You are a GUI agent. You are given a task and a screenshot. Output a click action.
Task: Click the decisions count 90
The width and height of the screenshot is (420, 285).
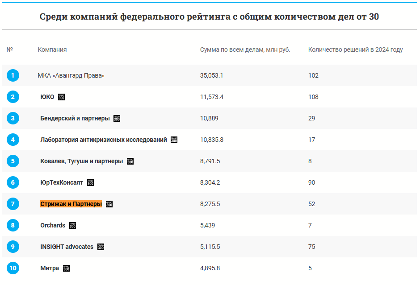tap(311, 182)
